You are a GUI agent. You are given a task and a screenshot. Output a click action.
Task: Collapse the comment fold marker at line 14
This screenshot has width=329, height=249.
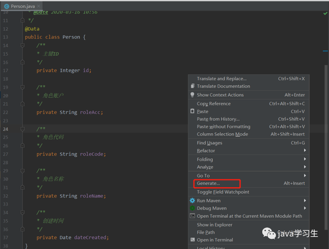coord(23,45)
